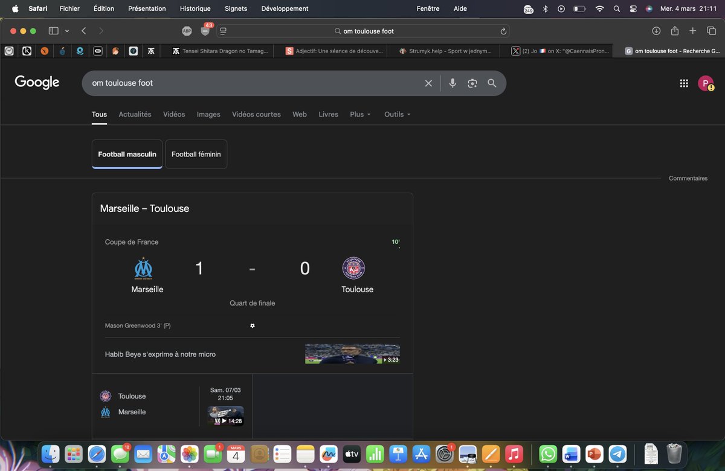Play the 3:23 Habib Beye video thumbnail
The image size is (725, 471).
[352, 354]
